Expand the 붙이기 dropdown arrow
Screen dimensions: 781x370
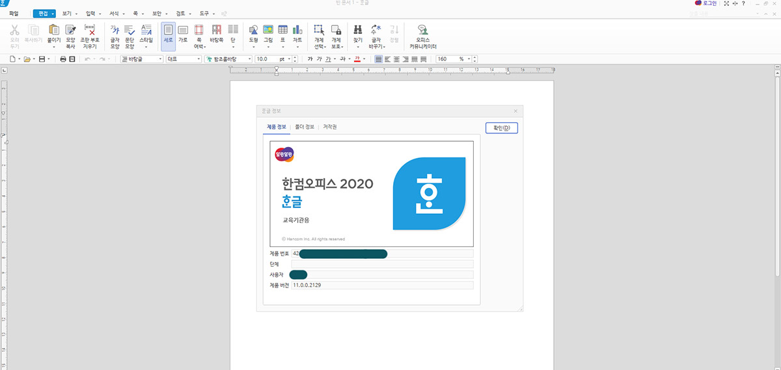[53, 47]
